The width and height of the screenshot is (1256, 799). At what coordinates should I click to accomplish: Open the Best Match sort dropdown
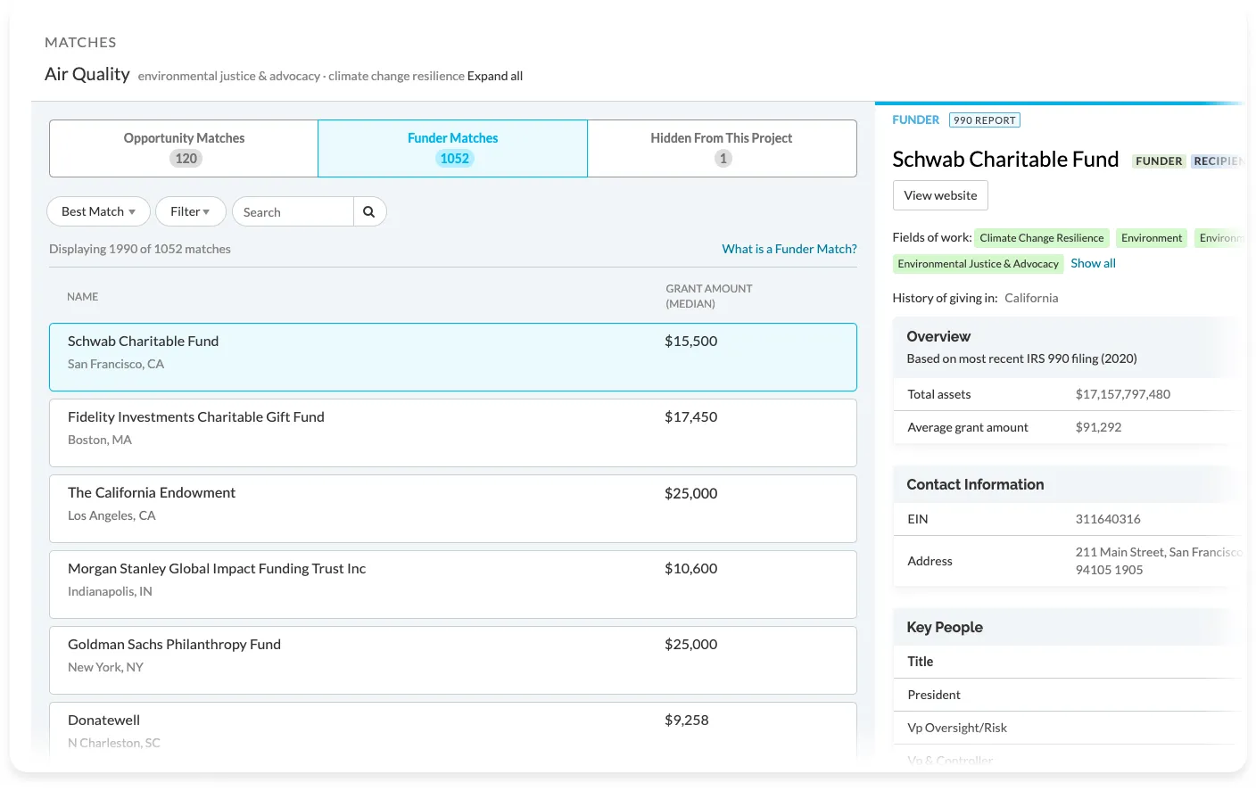click(x=98, y=211)
